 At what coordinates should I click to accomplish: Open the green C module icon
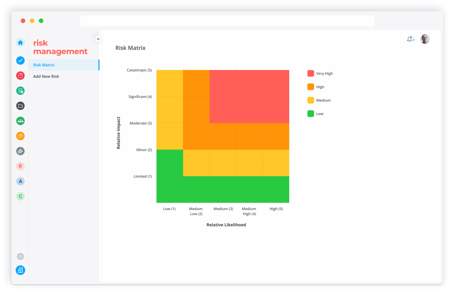[21, 196]
